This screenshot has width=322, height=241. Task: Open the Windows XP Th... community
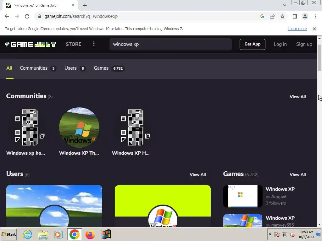tap(79, 131)
